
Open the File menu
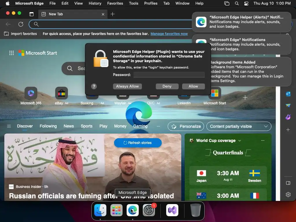coord(53,3)
